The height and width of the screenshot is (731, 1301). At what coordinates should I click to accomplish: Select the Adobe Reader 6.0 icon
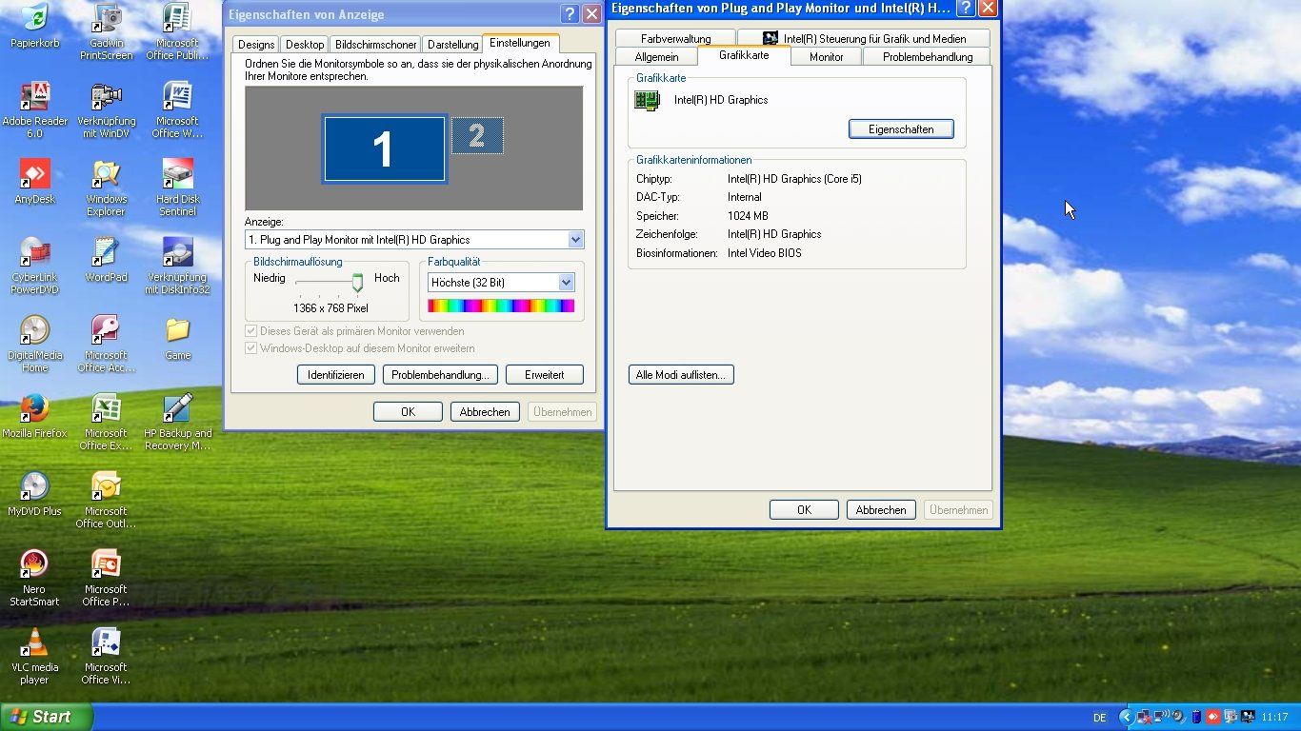(x=34, y=110)
